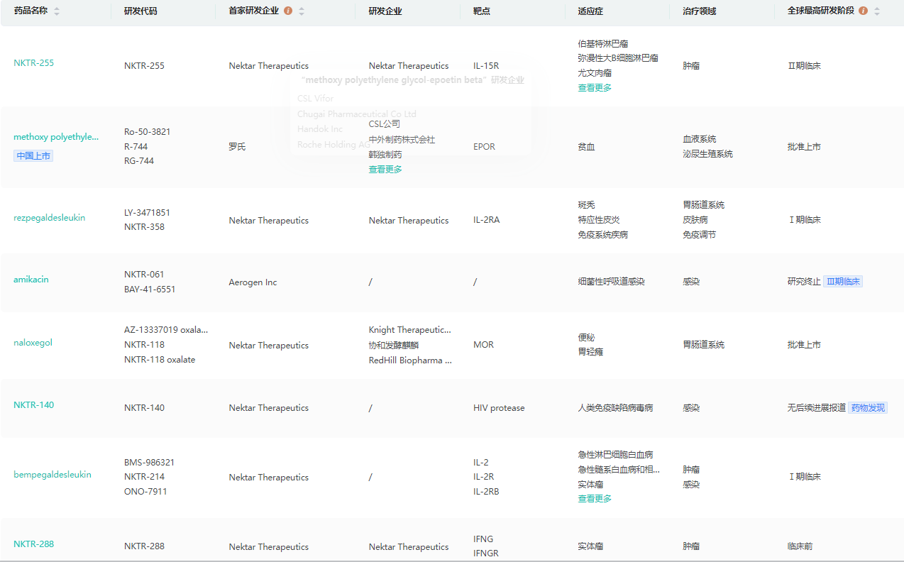Sort by 全球最高研发阶段 column
The image size is (904, 562).
point(877,11)
